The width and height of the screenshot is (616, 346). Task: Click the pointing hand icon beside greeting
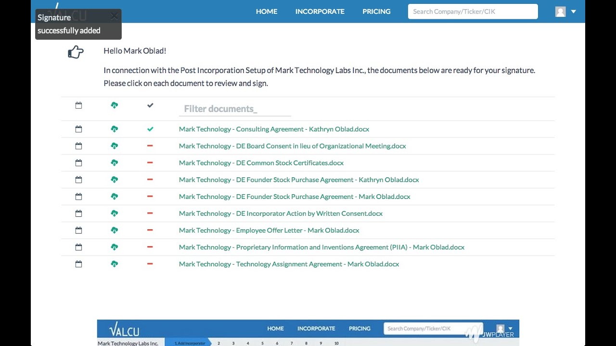point(76,52)
